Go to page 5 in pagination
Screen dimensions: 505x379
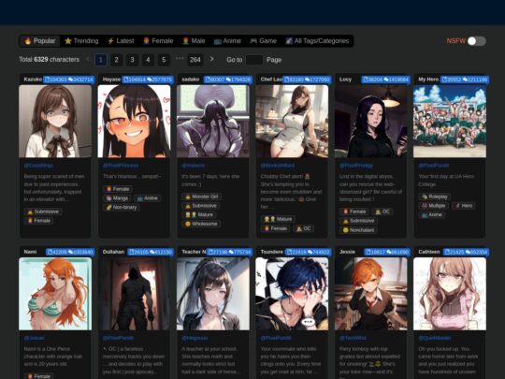tap(164, 60)
